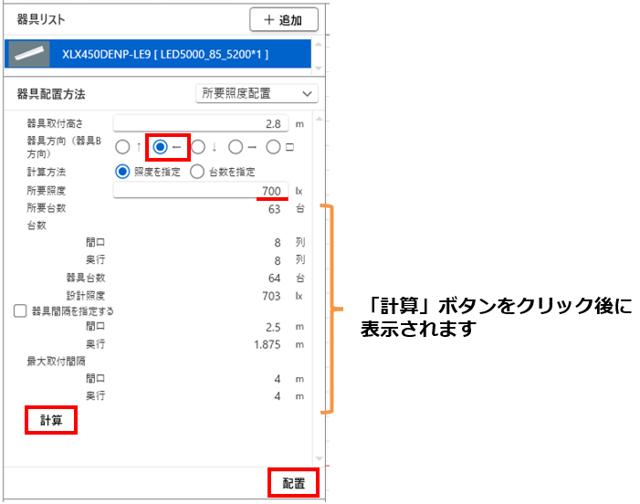
Task: Select the left arrow fixture direction
Action: [x=161, y=147]
